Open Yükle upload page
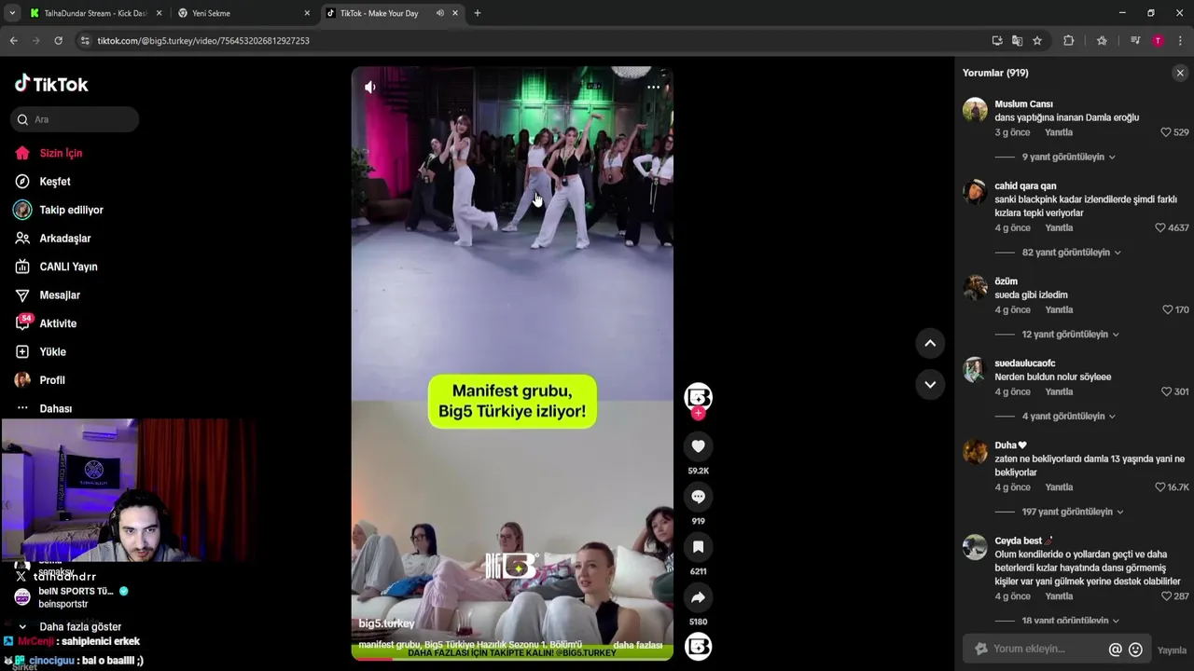 52,352
